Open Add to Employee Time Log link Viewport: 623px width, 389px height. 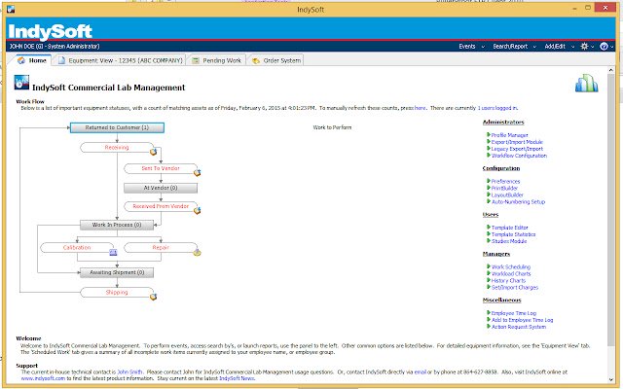click(x=522, y=320)
